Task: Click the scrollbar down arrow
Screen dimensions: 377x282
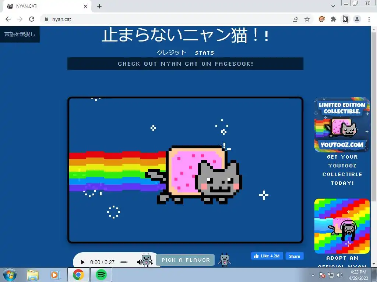Action: click(x=374, y=264)
